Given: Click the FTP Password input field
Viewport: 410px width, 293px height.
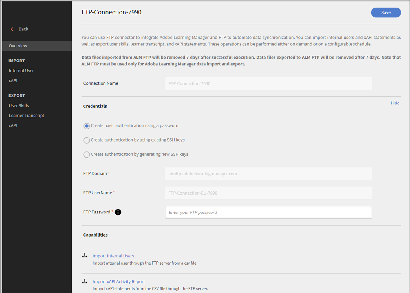Looking at the screenshot, I should (x=268, y=212).
